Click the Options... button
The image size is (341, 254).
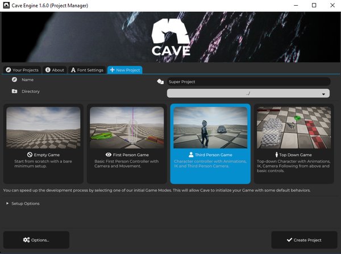pyautogui.click(x=36, y=240)
